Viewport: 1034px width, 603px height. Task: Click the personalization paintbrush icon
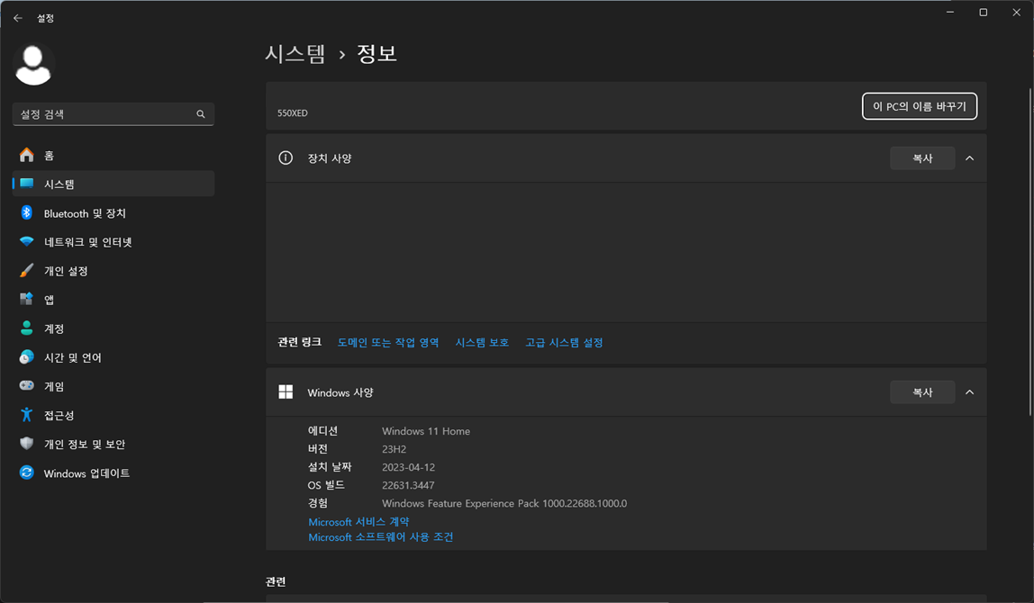[26, 271]
